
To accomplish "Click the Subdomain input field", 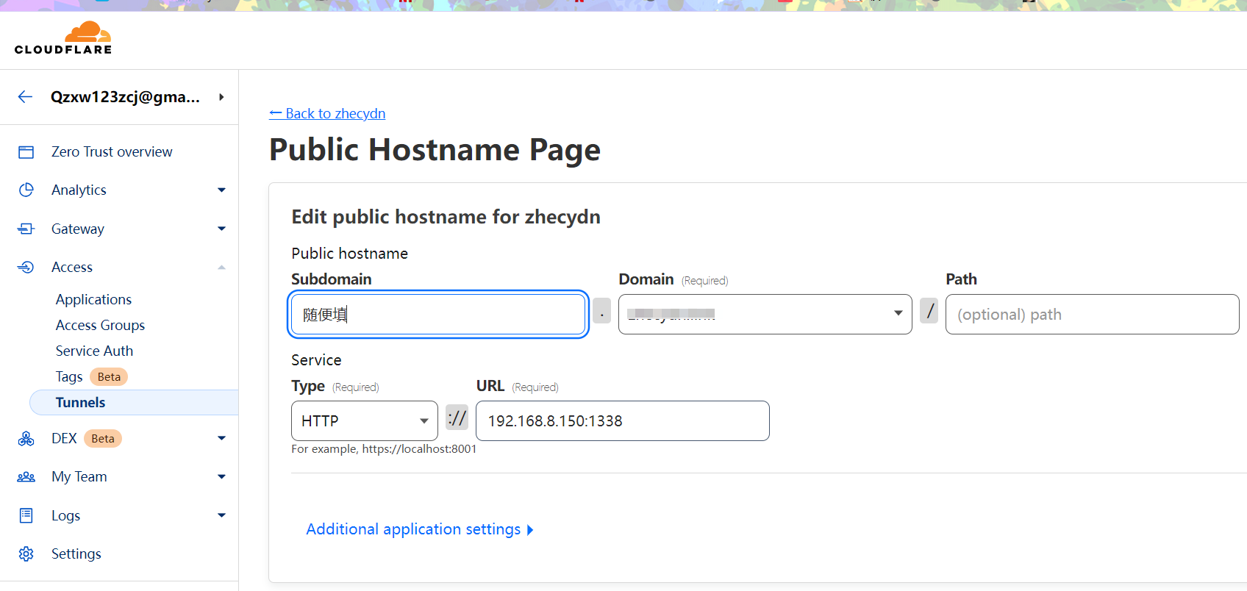I will coord(437,315).
